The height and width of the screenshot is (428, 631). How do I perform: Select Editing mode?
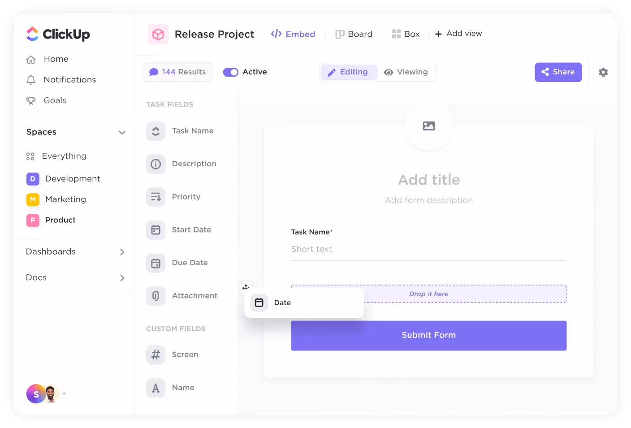(349, 72)
